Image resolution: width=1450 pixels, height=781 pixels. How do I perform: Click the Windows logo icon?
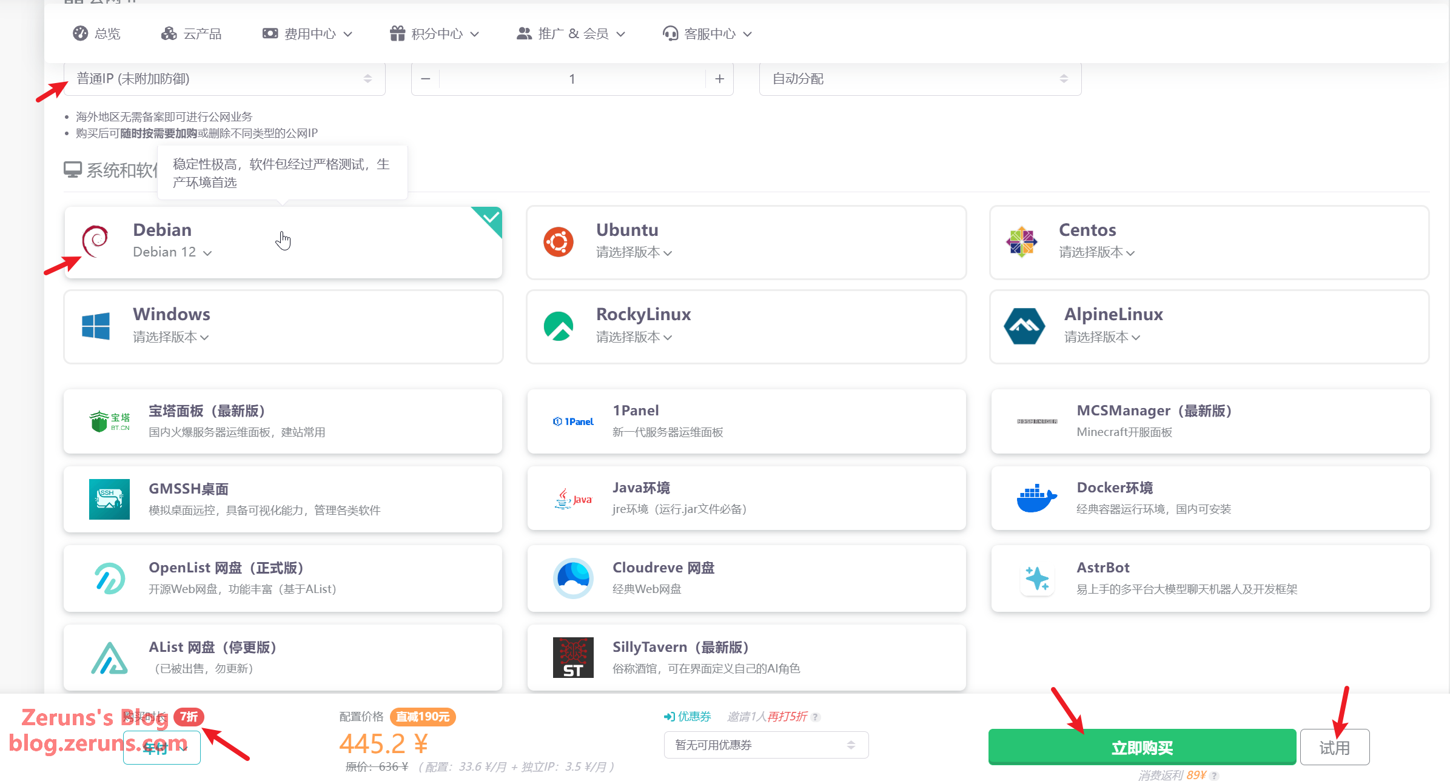(x=96, y=326)
